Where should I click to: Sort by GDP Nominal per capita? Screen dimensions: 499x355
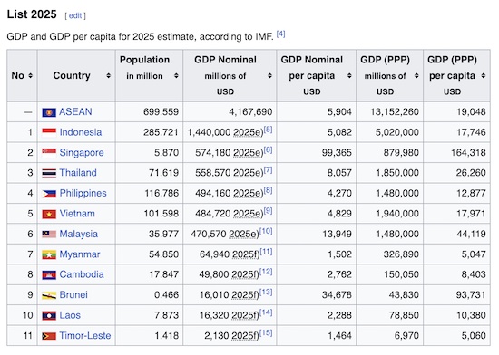(x=349, y=75)
